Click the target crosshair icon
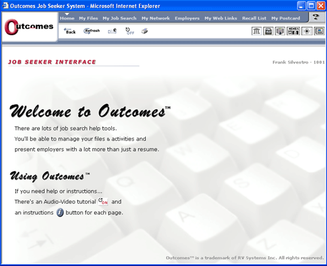The height and width of the screenshot is (266, 327). click(307, 31)
